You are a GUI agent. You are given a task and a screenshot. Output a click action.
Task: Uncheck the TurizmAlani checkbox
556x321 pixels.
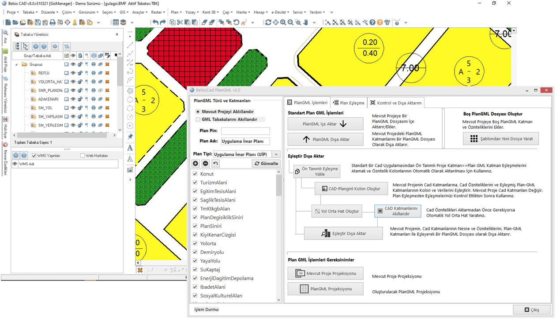pos(195,183)
